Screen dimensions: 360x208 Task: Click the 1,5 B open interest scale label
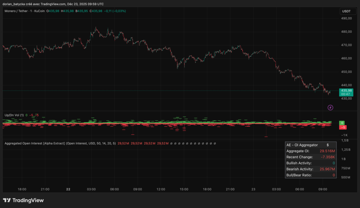pos(346,140)
